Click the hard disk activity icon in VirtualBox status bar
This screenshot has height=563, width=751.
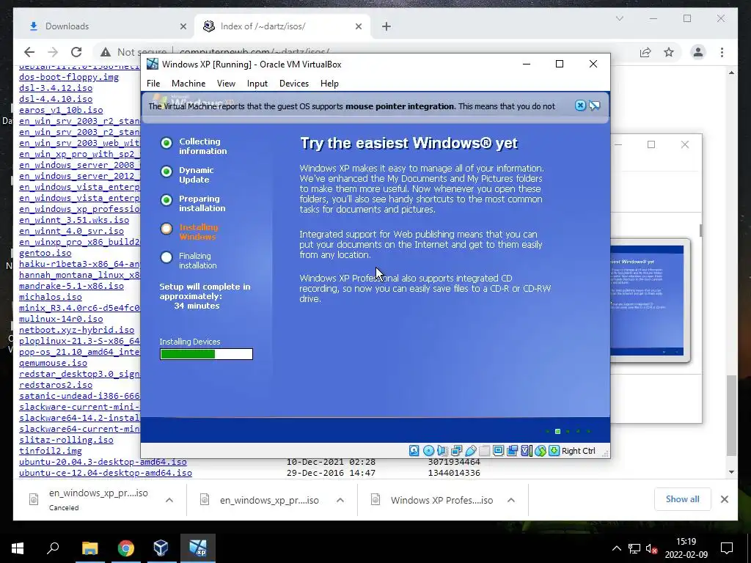pos(414,451)
